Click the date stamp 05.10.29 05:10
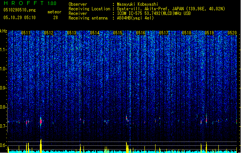241x153 pixels. point(20,18)
